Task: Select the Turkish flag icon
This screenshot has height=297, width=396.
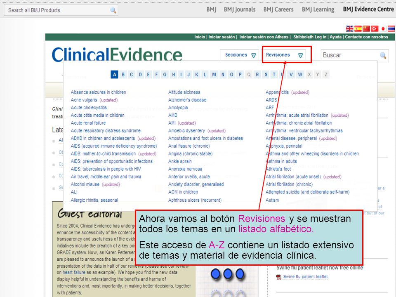Action: pos(375,28)
